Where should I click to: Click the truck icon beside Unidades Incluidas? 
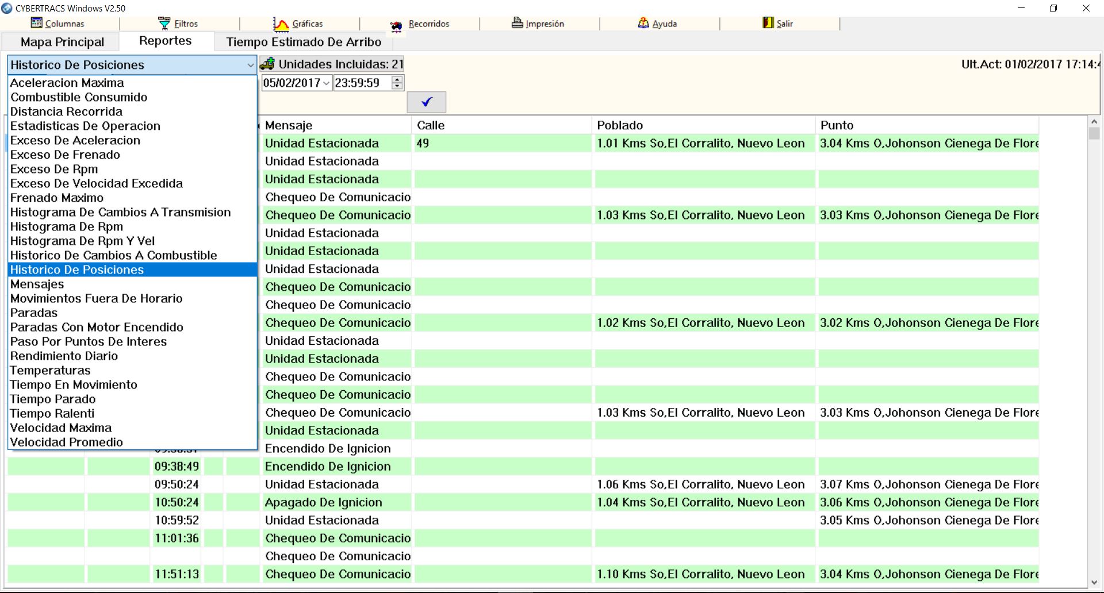[x=267, y=64]
